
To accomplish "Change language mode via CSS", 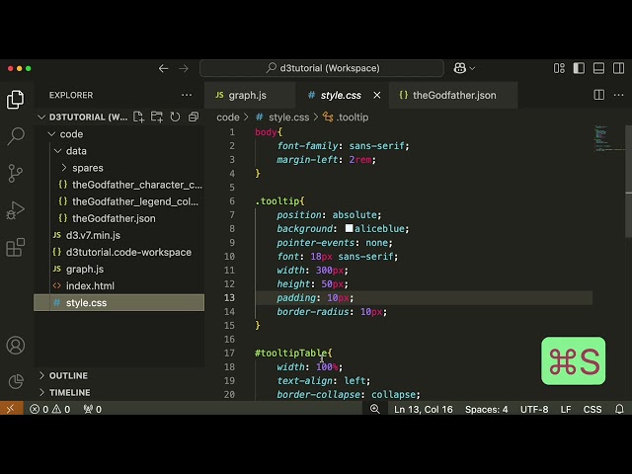I will [x=592, y=409].
